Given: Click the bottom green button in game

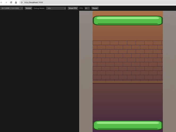Looking at the screenshot, I should [x=128, y=125].
